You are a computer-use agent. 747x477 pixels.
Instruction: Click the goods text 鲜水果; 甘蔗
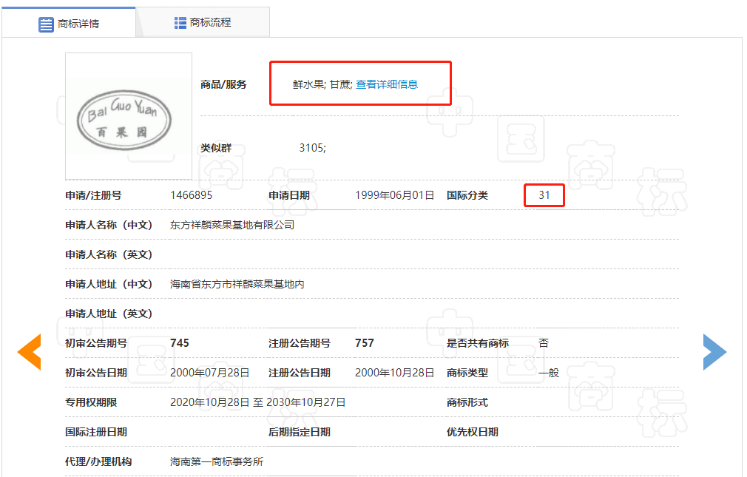pyautogui.click(x=322, y=84)
